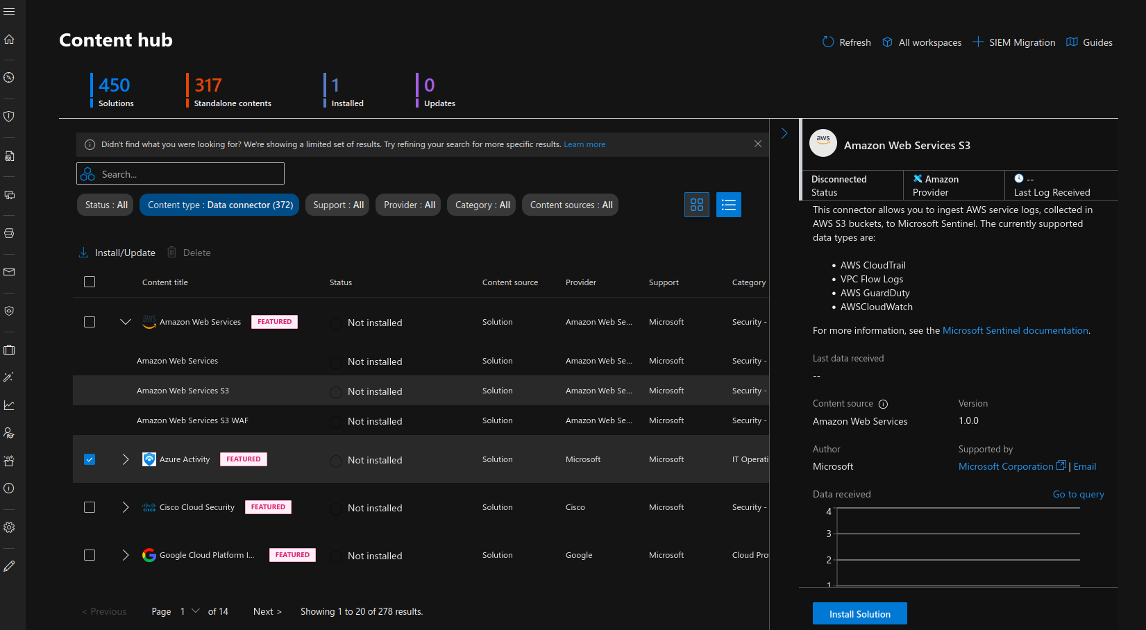The image size is (1146, 630).
Task: Select the Home icon in the left sidebar
Action: tap(10, 40)
